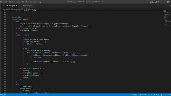
Task: Toggle bottom panel layout icon
Action: point(153,2)
